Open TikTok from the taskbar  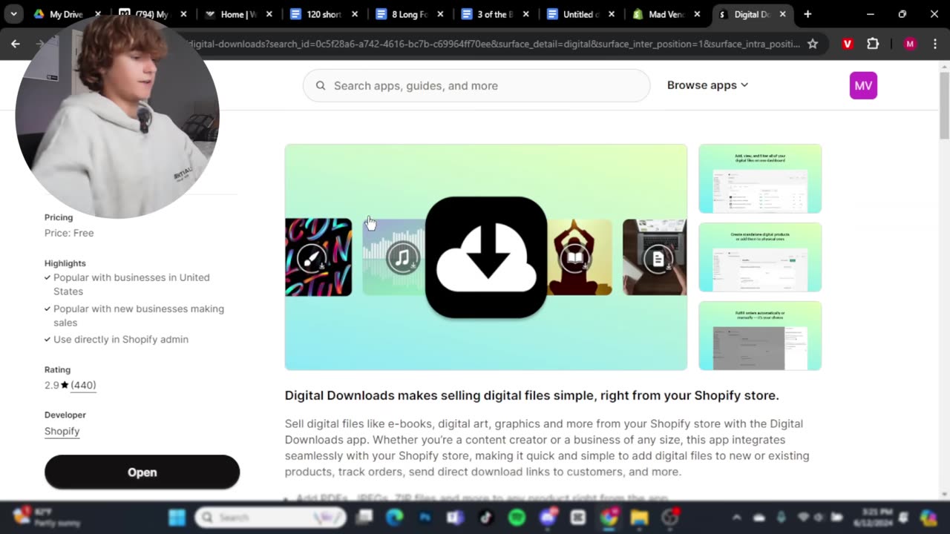click(x=486, y=518)
